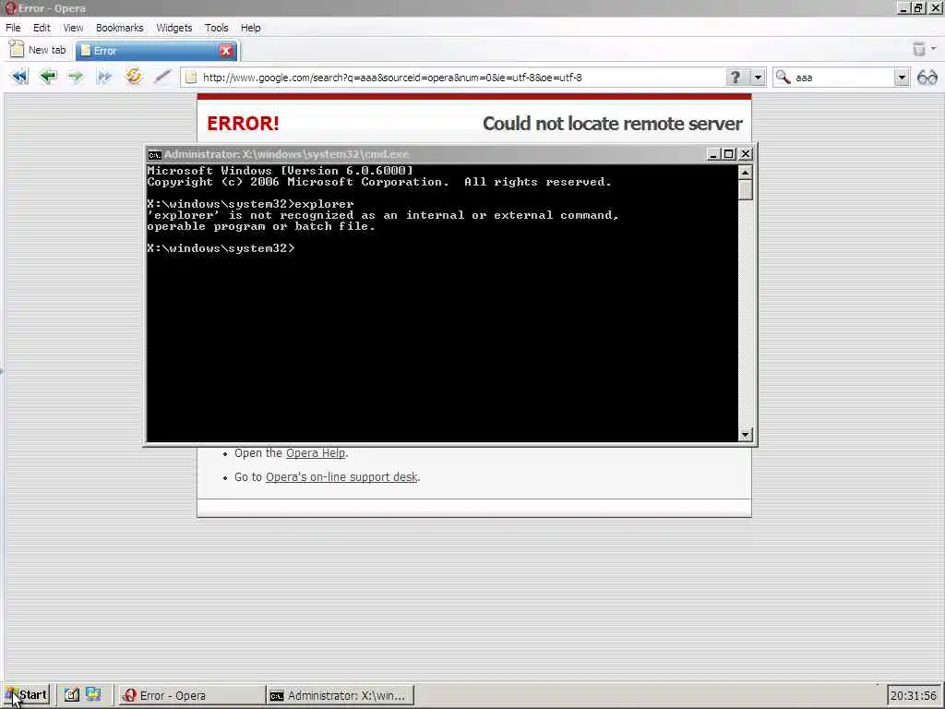Minimize the Opera window
The width and height of the screenshot is (945, 709).
pos(903,8)
